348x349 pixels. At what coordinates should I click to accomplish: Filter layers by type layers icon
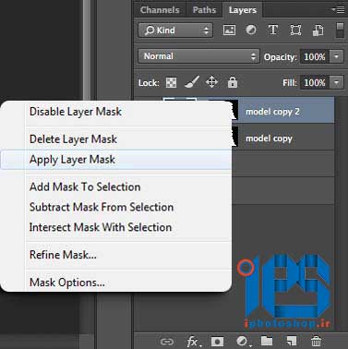[x=273, y=30]
